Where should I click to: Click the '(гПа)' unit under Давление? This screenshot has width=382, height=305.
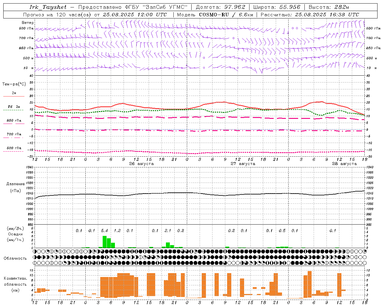pos(16,191)
